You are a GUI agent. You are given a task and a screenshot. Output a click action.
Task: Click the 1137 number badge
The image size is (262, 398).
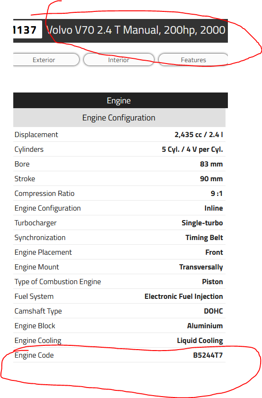tap(26, 30)
